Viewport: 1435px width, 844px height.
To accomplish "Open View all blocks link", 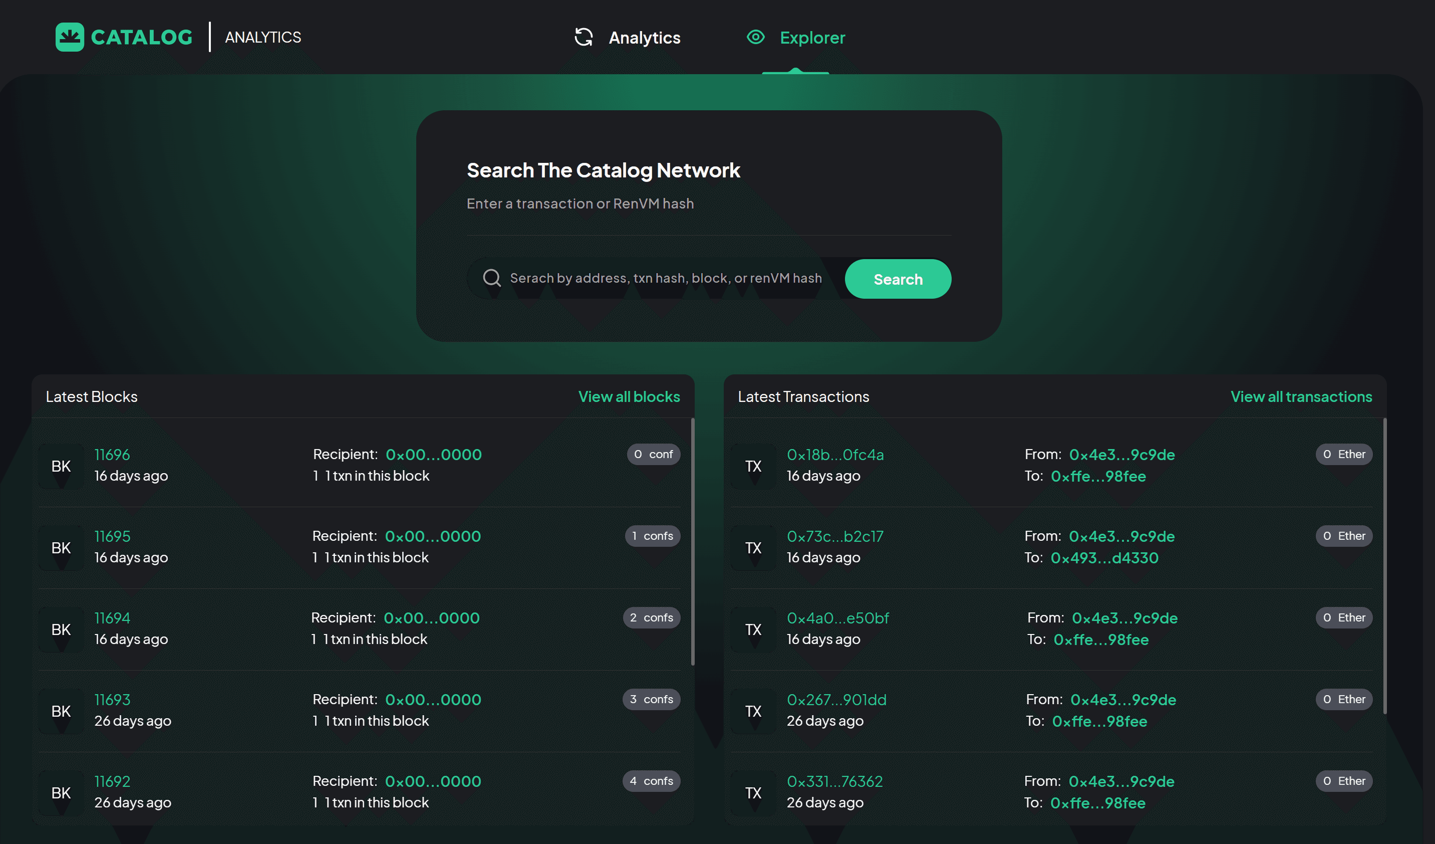I will pyautogui.click(x=629, y=396).
